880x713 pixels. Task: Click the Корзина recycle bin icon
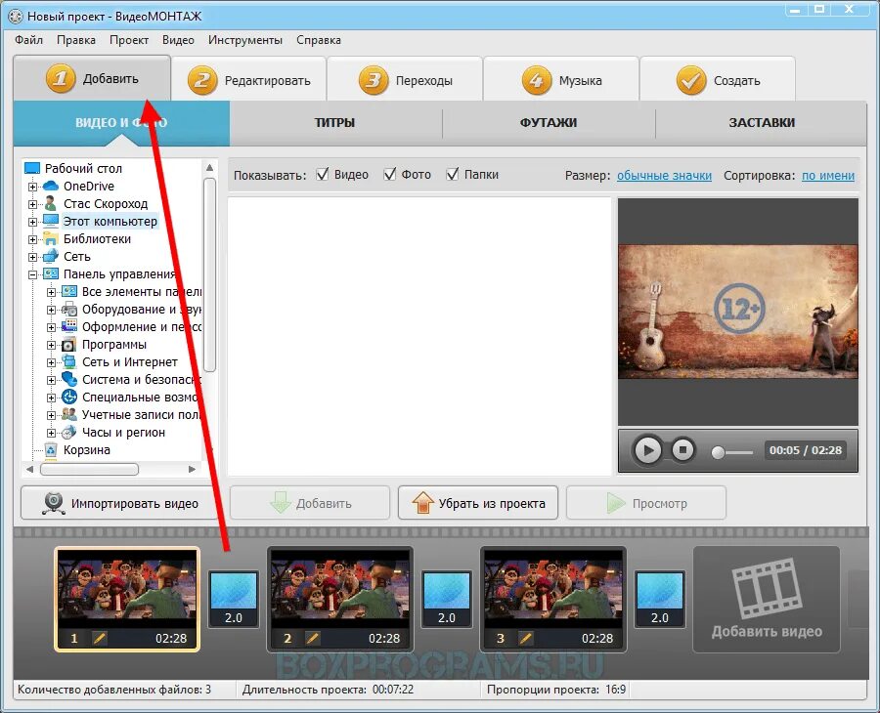[51, 449]
